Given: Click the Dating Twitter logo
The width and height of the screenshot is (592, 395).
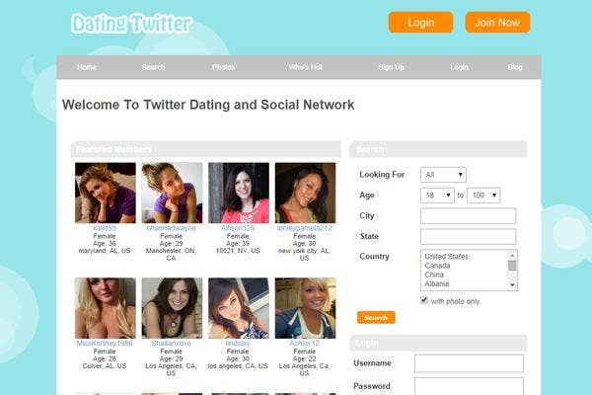Looking at the screenshot, I should point(132,24).
